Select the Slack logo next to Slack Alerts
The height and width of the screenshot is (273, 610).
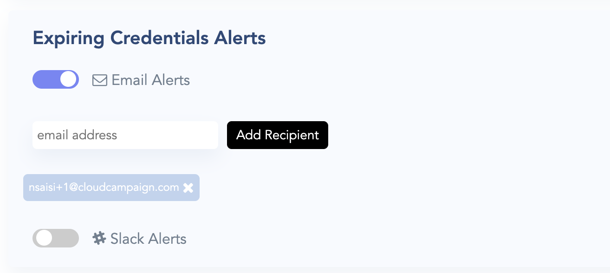pyautogui.click(x=99, y=238)
